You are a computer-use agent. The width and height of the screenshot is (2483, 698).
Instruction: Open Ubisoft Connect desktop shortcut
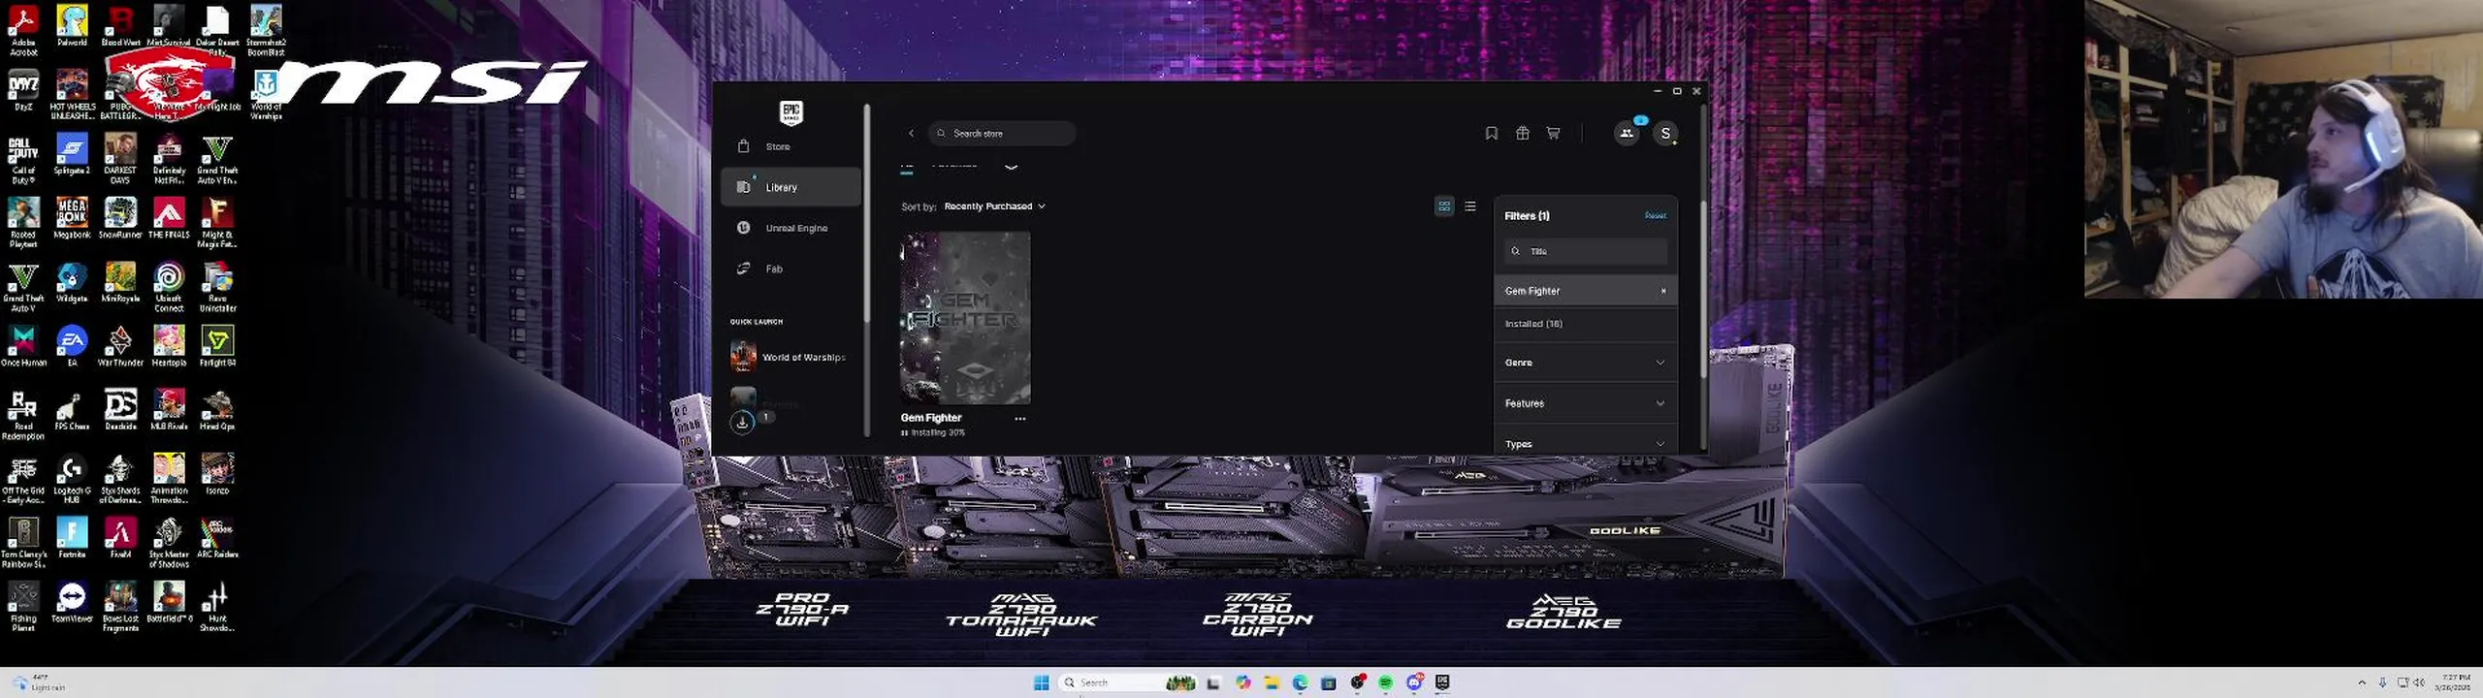click(x=169, y=288)
